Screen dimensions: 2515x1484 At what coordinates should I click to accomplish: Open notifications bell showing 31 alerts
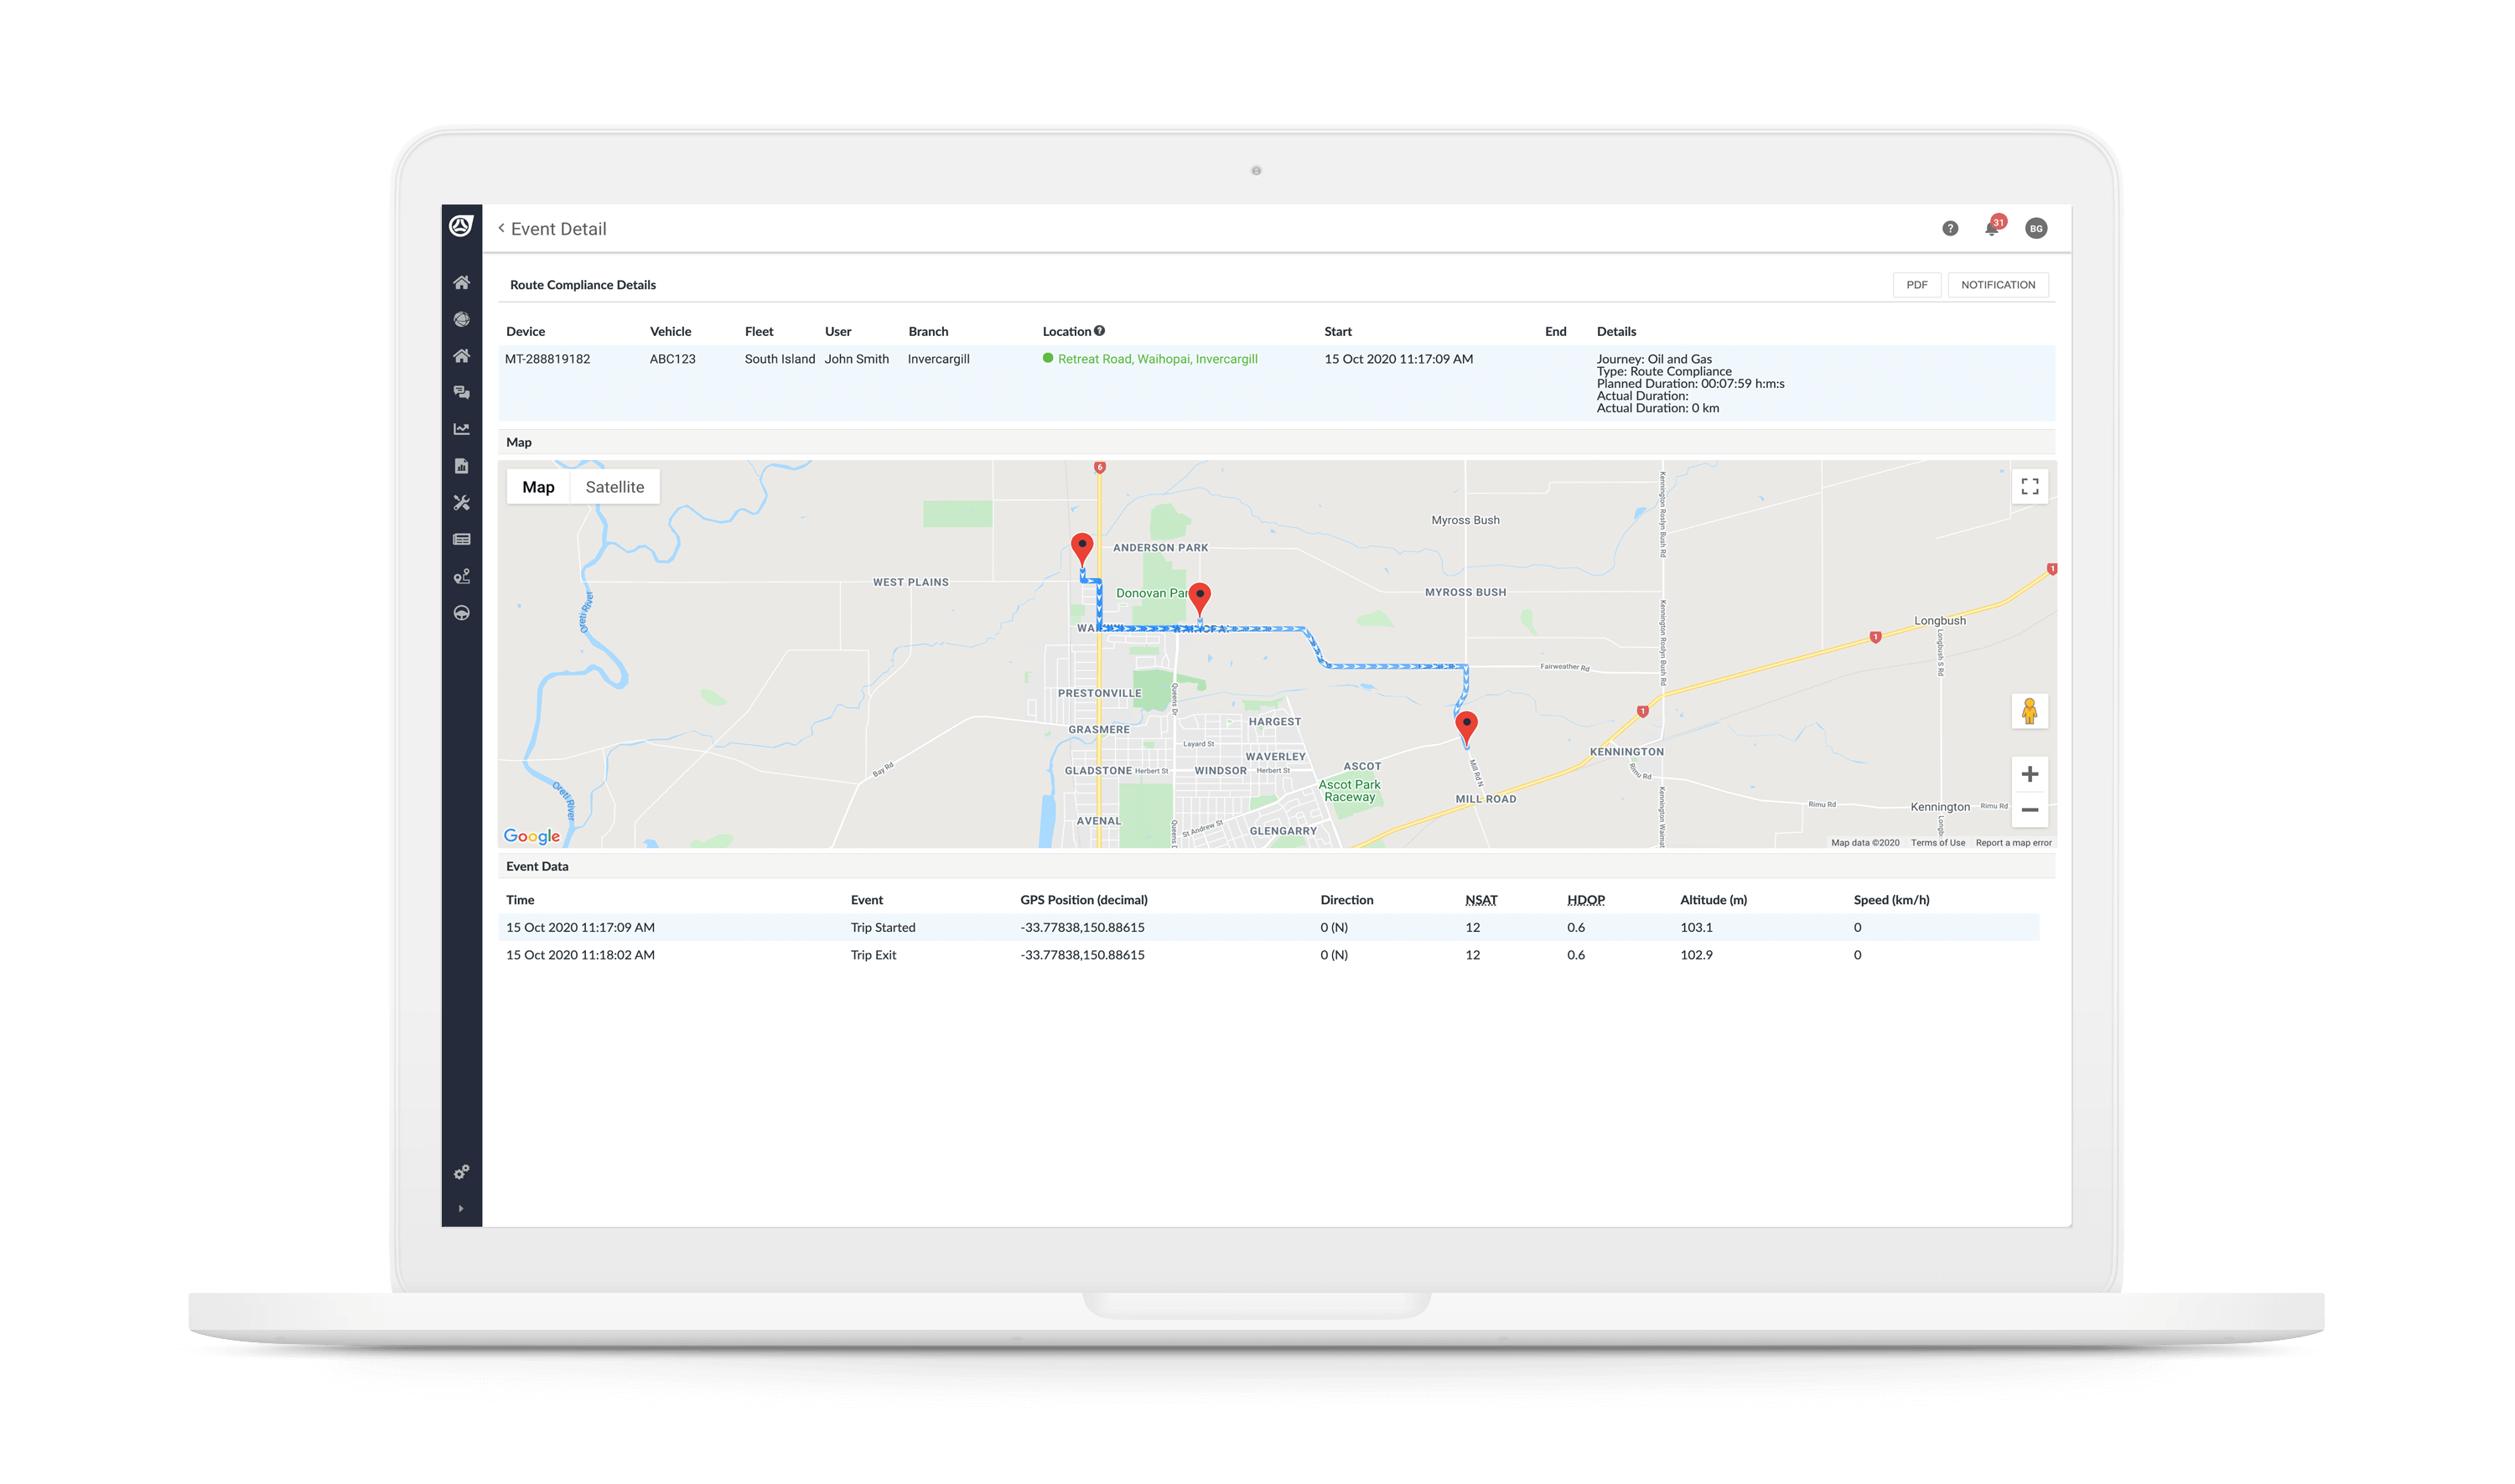click(1992, 228)
